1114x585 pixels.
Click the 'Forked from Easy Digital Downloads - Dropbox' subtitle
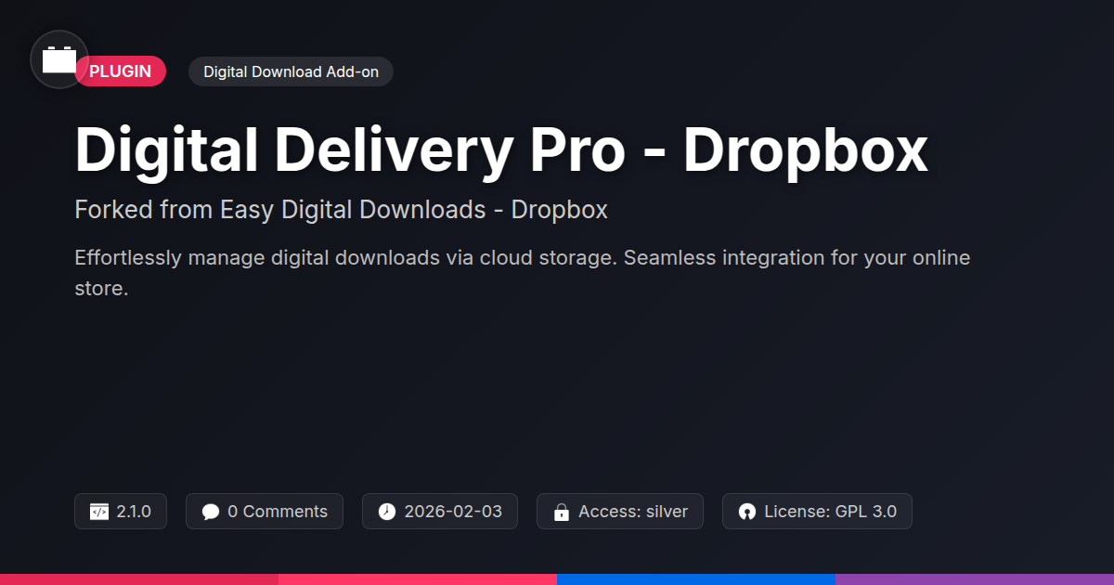pyautogui.click(x=341, y=210)
